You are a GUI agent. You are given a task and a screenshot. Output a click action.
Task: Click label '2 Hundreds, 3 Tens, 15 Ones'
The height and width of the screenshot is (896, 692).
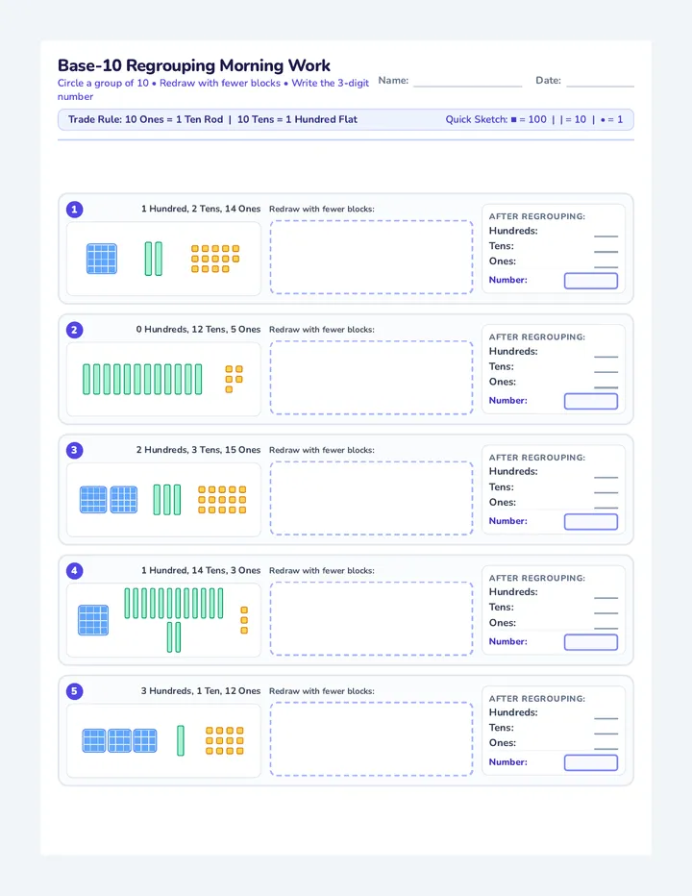pos(198,450)
